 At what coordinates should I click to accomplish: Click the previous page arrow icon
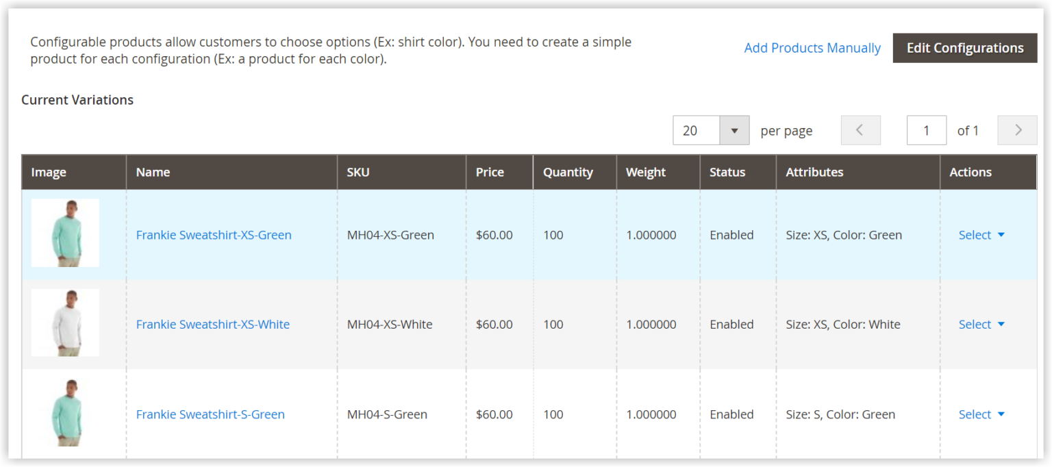tap(860, 129)
